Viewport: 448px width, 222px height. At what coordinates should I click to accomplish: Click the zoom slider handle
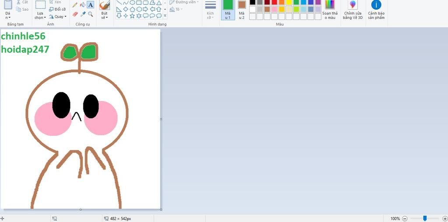pos(425,218)
